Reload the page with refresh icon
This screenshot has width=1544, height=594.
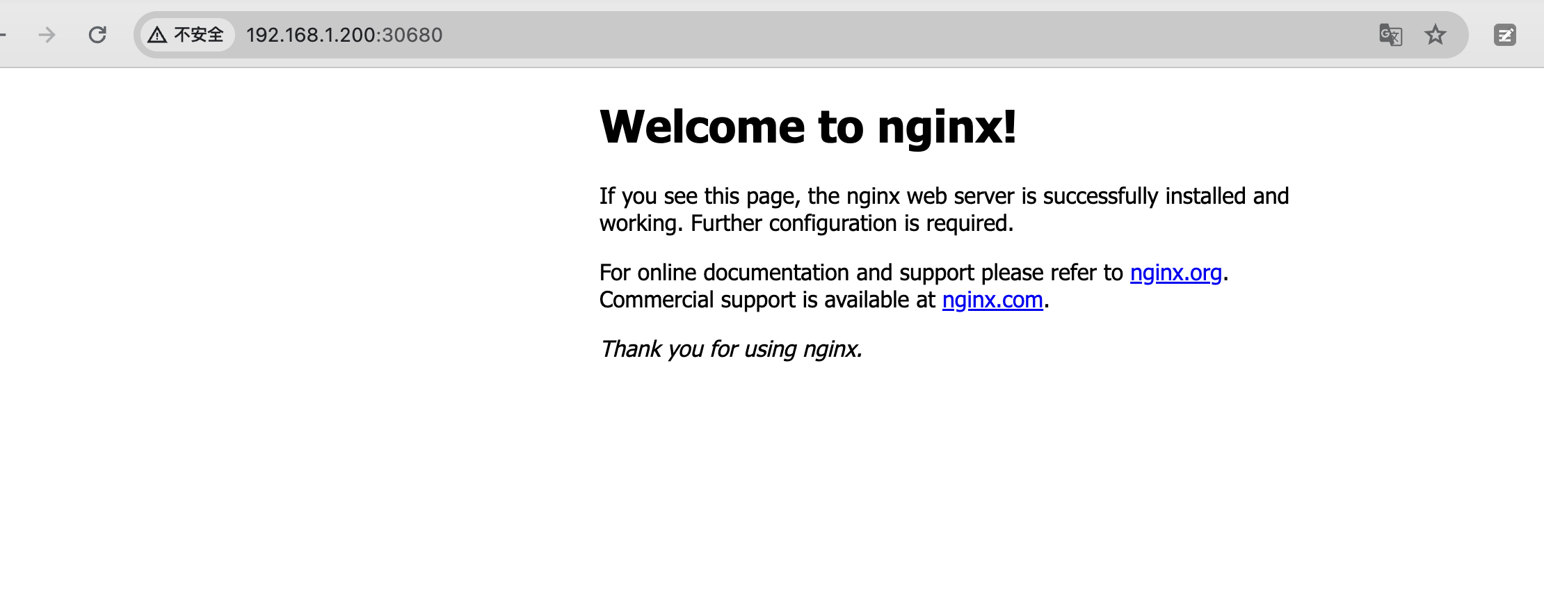tap(97, 35)
